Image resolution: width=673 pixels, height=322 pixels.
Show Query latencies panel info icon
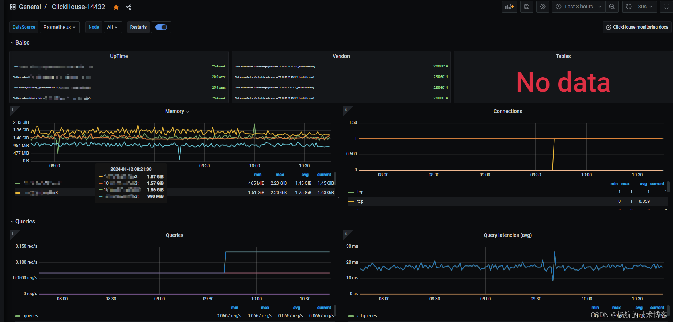346,234
